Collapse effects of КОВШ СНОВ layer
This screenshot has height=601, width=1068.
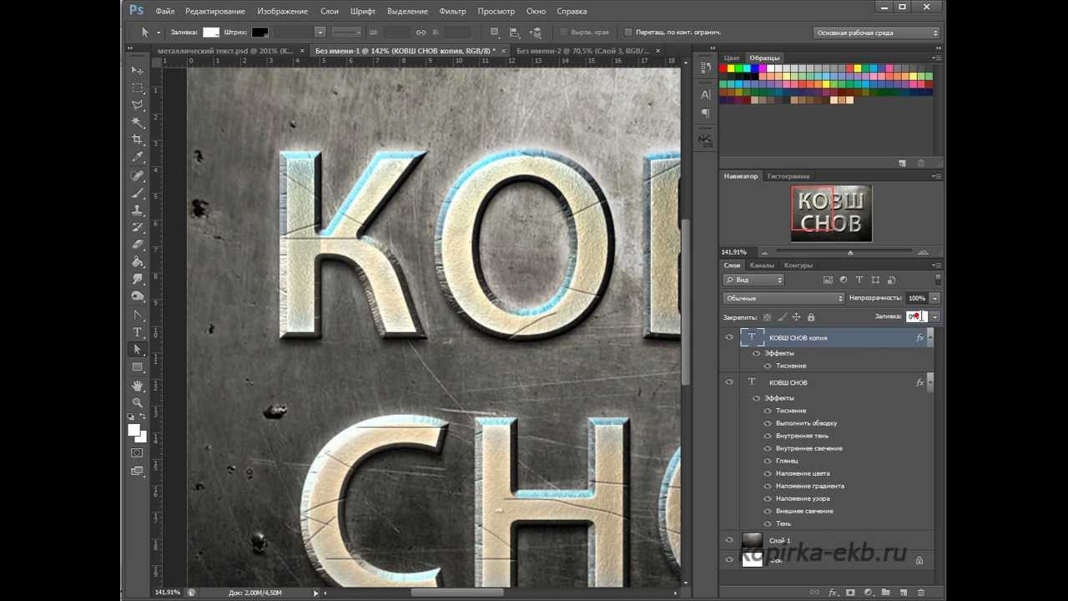point(930,382)
